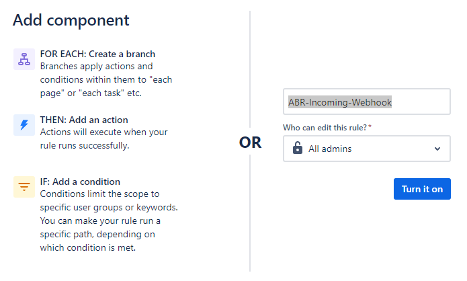
Task: Choose 'THEN: Add an action' option
Action: (84, 120)
